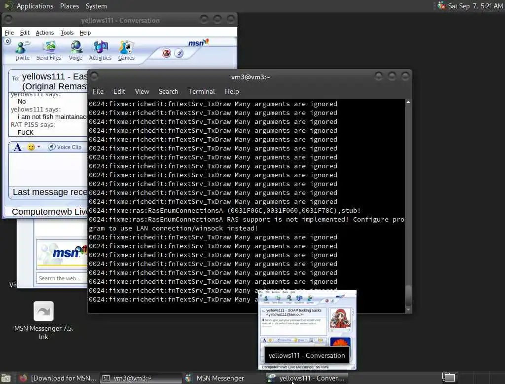Open the System menu in top panel
Viewport: 505px width, 384px height.
click(x=96, y=6)
